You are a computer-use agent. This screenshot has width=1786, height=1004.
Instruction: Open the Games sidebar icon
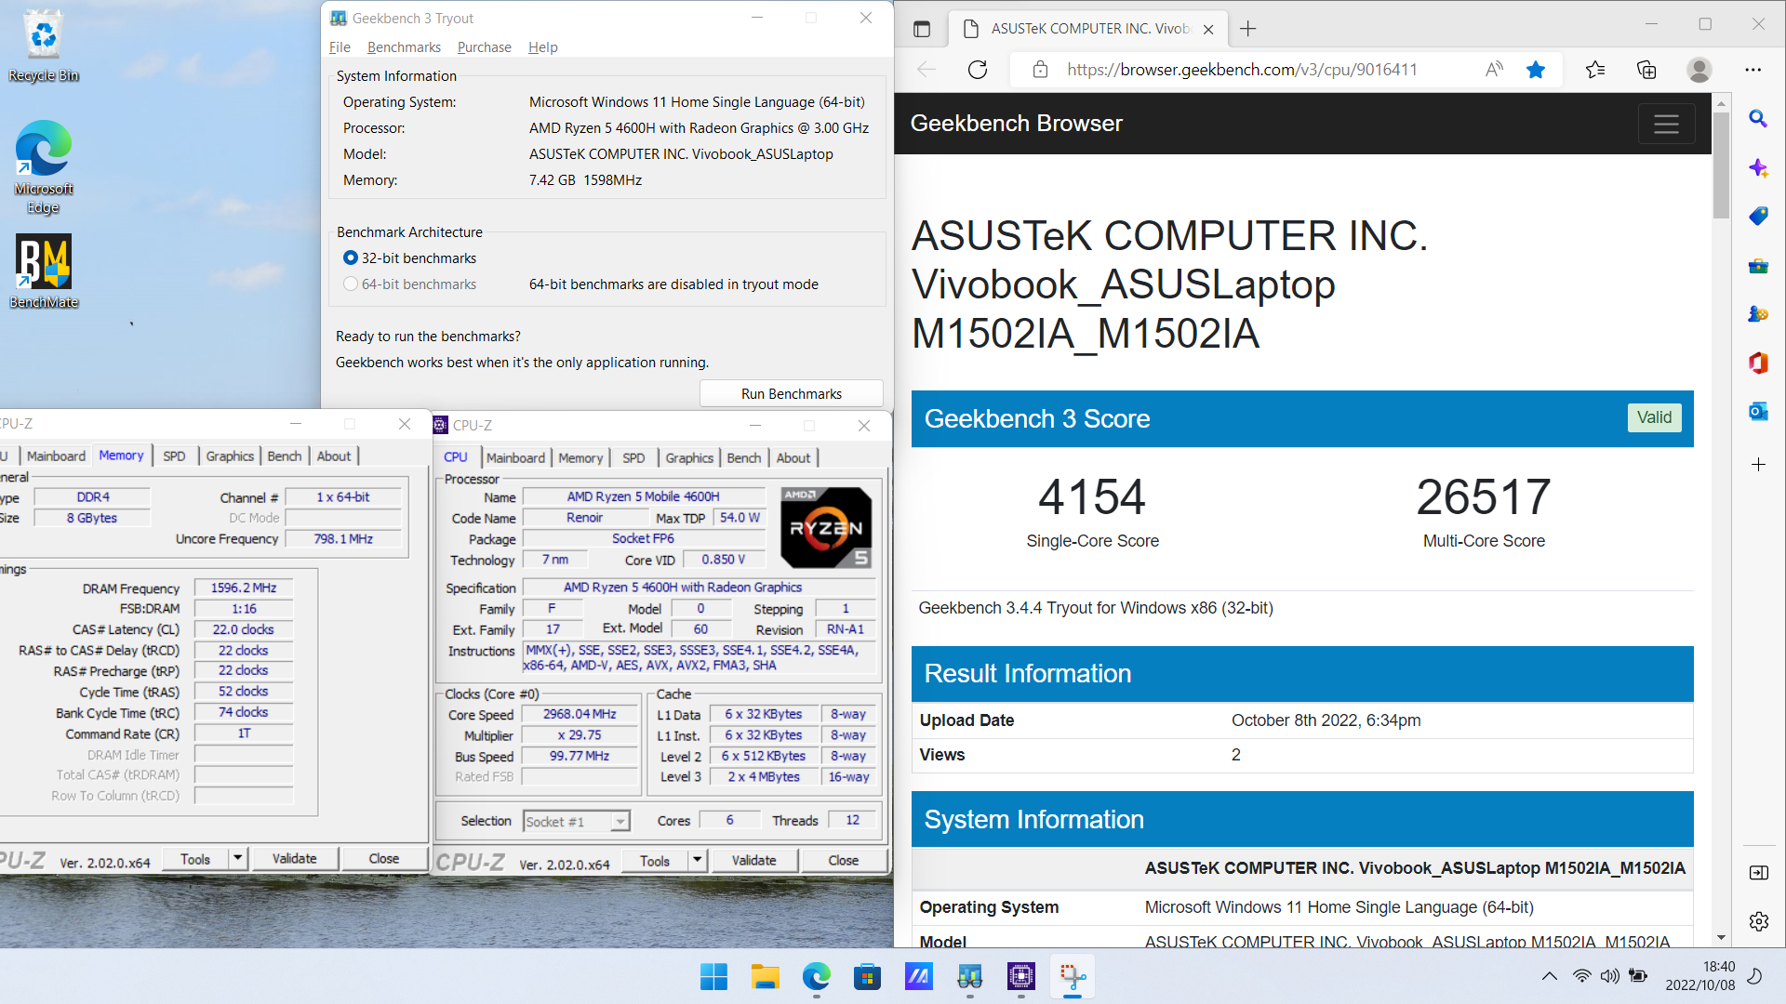click(1758, 314)
